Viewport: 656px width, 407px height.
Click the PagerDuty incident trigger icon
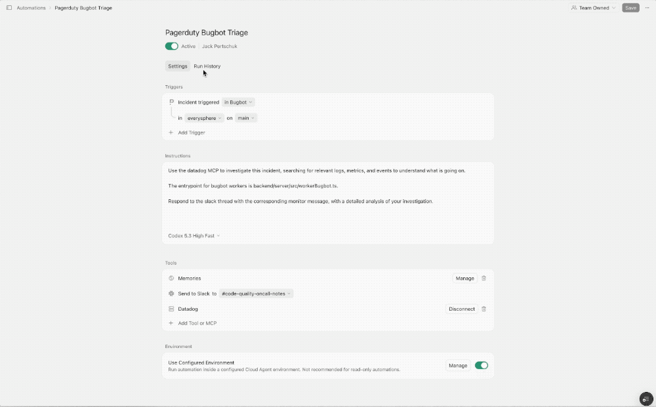171,102
